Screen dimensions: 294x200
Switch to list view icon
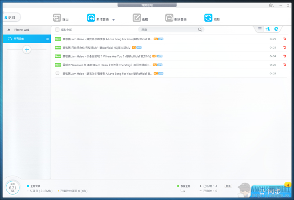click(x=260, y=29)
